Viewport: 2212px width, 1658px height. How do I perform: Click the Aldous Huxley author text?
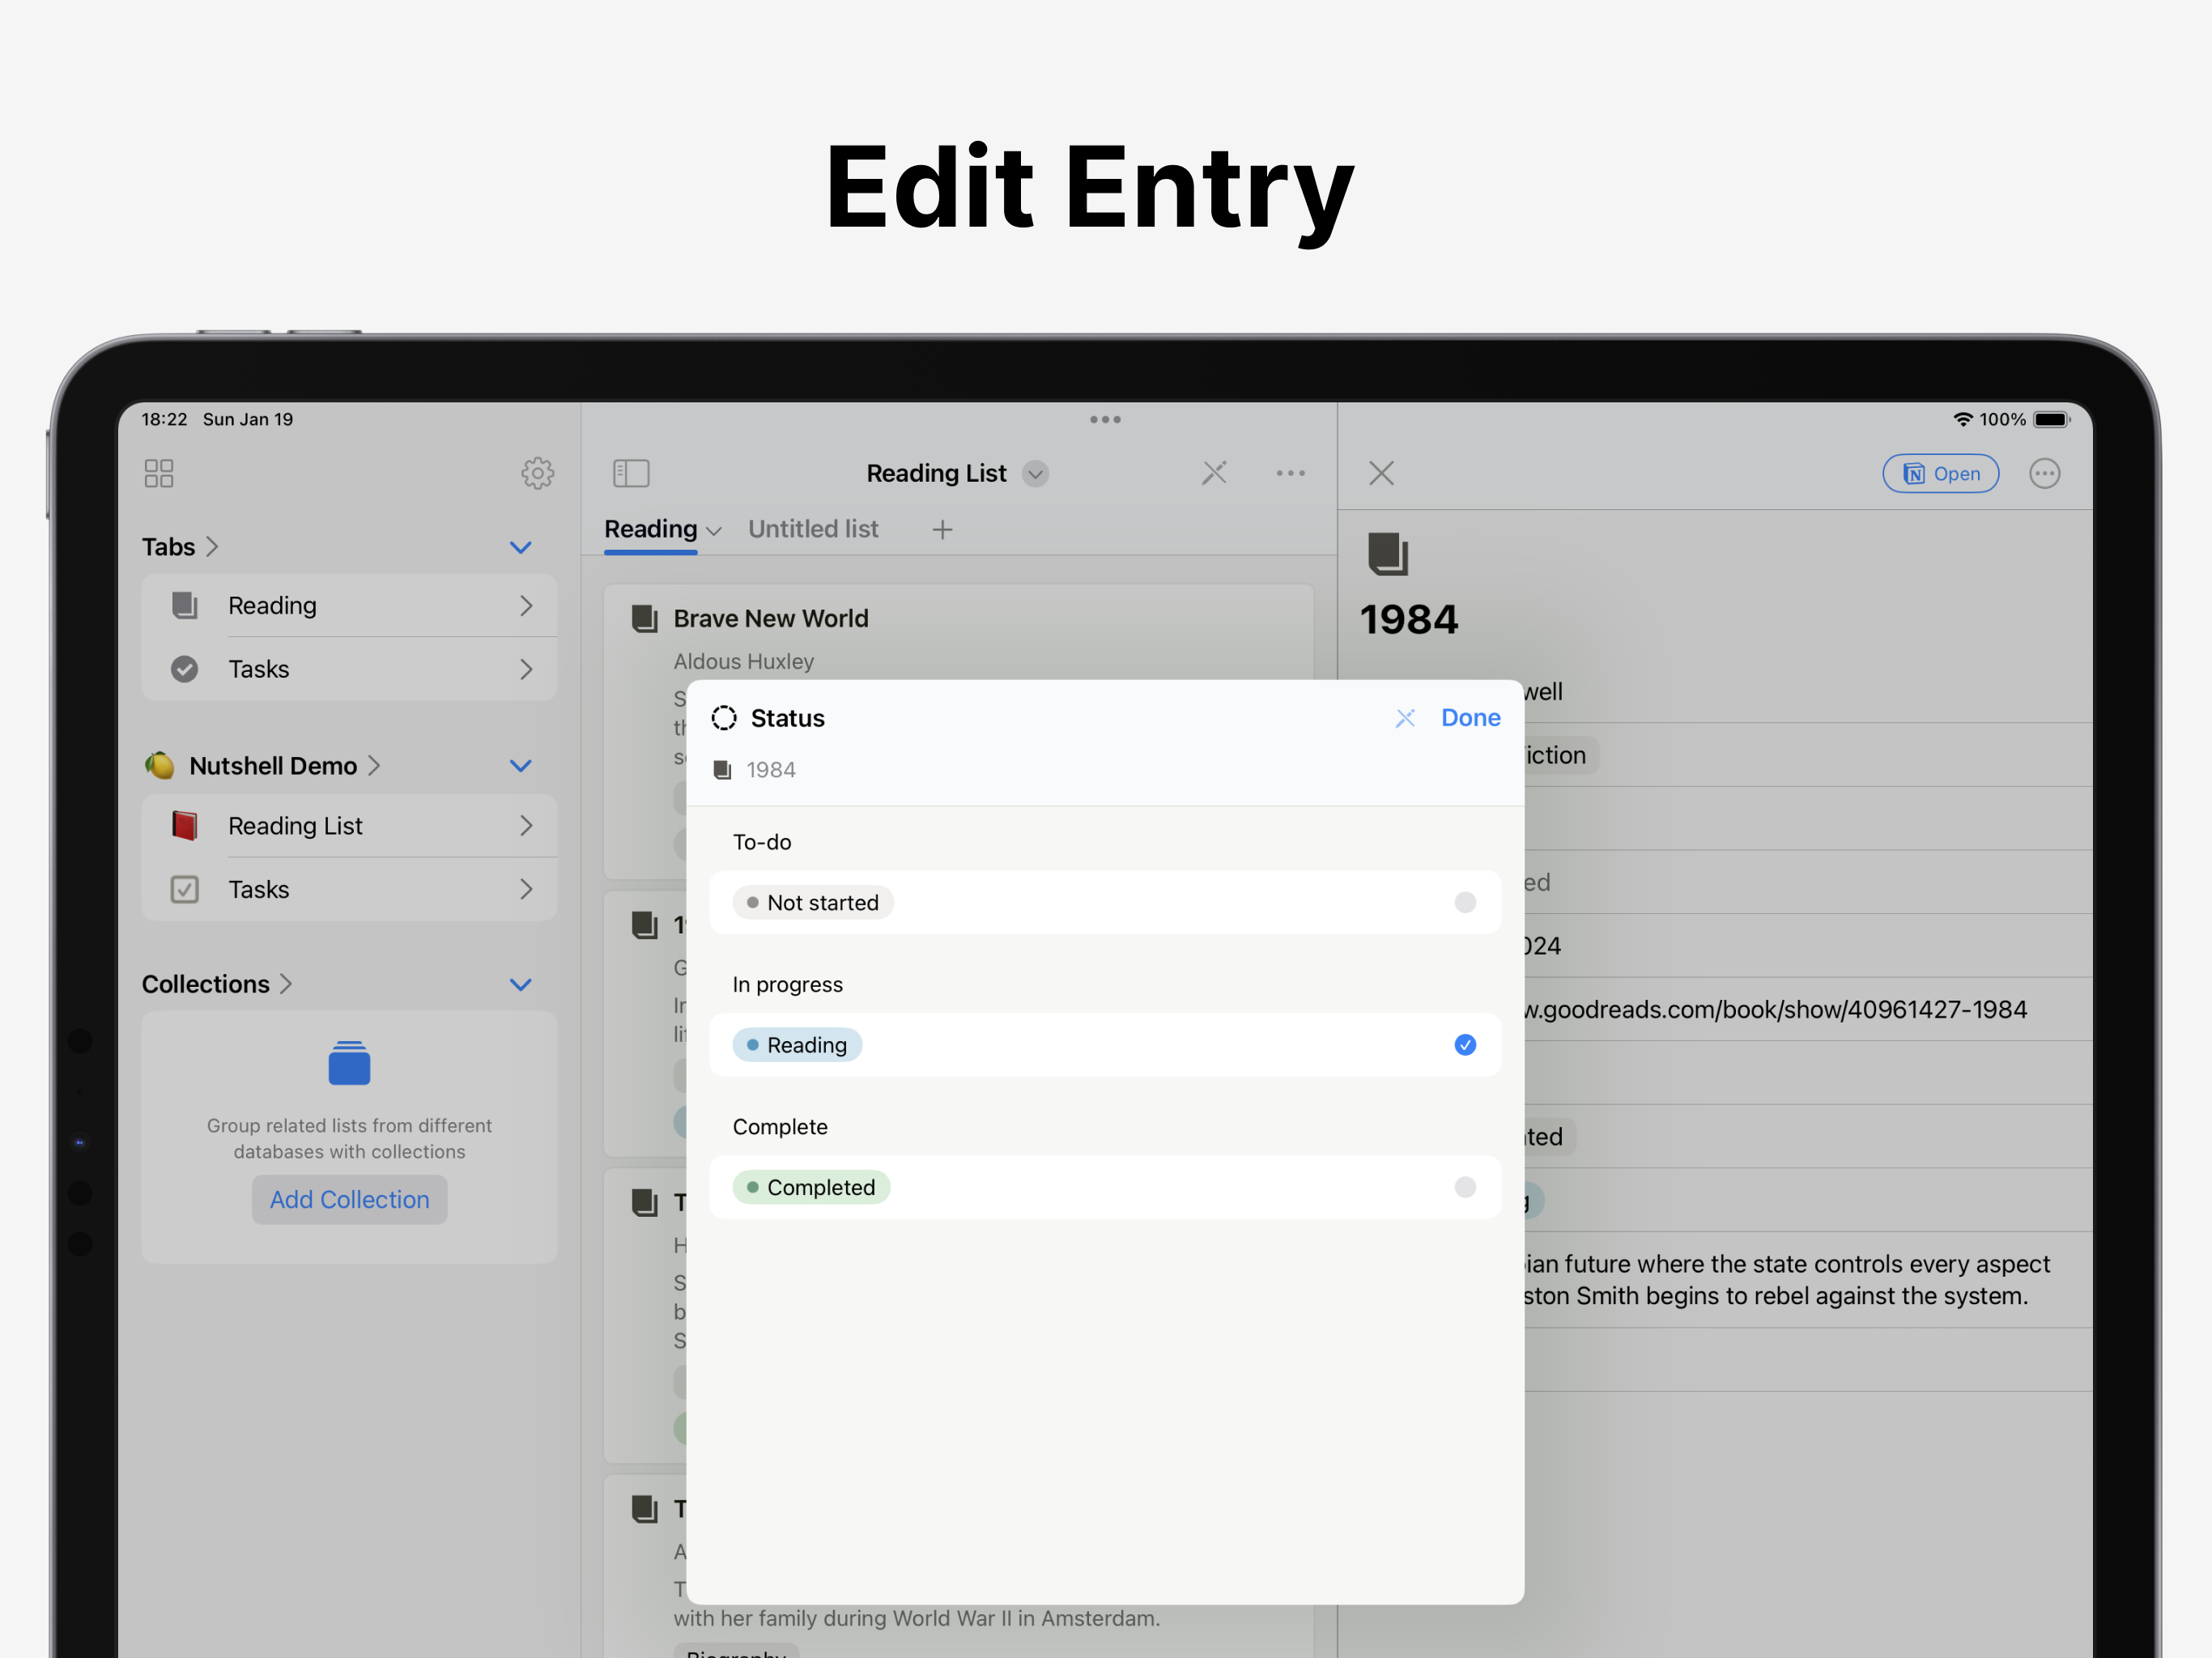[744, 661]
